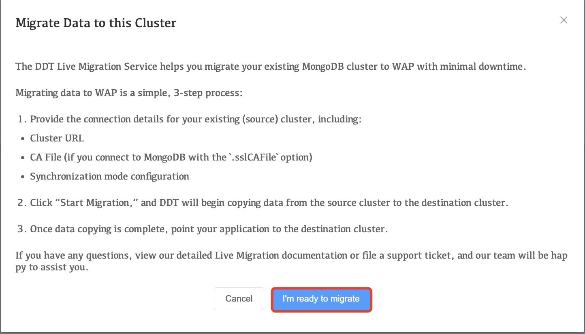Click the Cancel button
The height and width of the screenshot is (334, 585).
coord(239,299)
